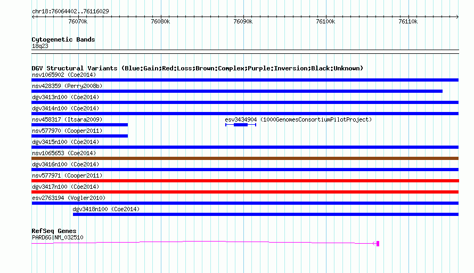The image size is (474, 273).
Task: Click the right arrowhead of the ruler
Action: [x=457, y=17]
